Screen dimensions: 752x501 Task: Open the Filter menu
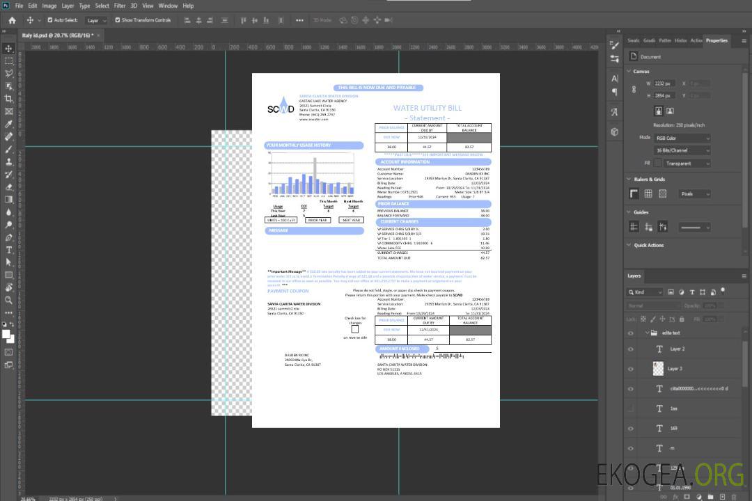point(120,6)
